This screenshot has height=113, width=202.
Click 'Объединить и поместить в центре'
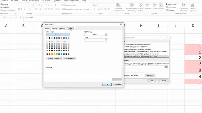(x=75, y=9)
